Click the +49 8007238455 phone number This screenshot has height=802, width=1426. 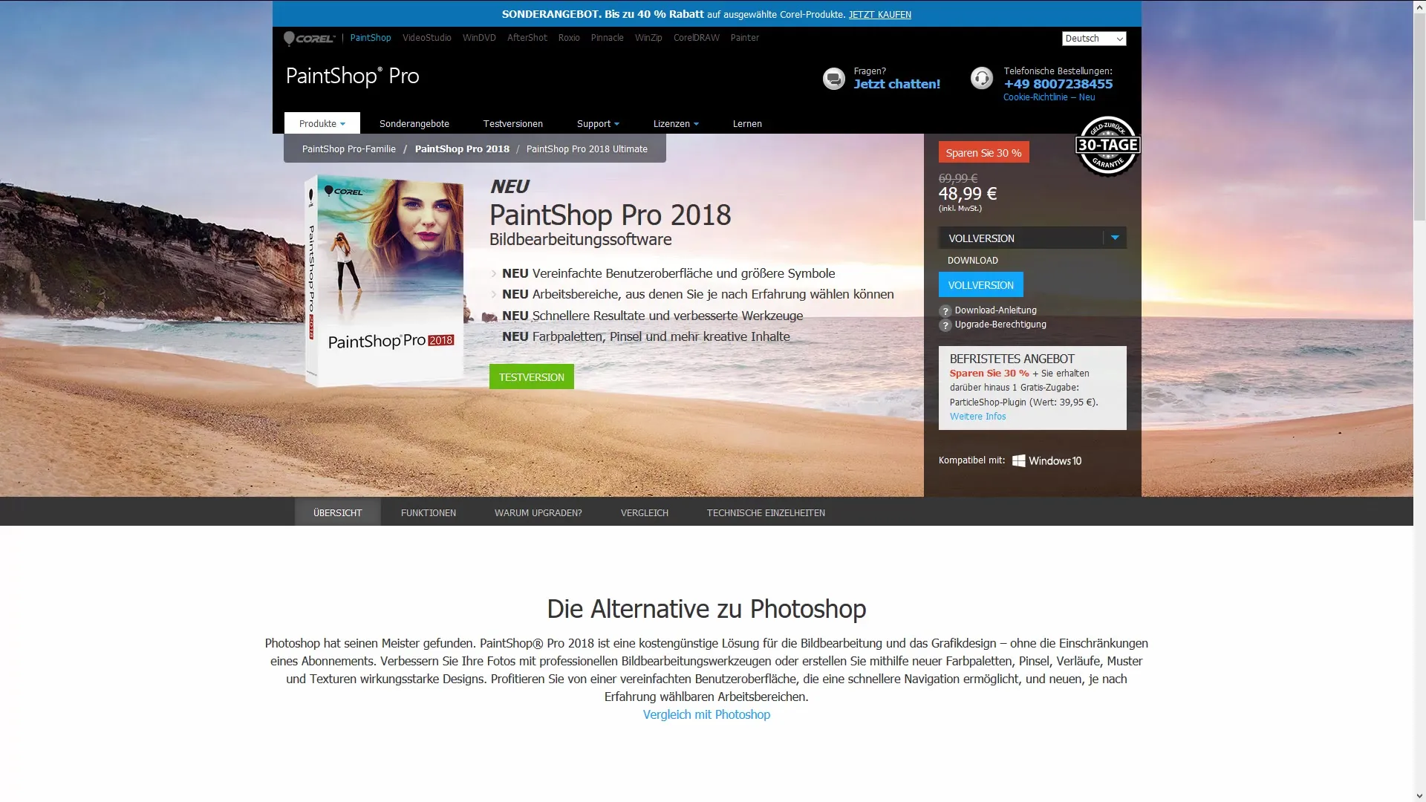tap(1058, 84)
